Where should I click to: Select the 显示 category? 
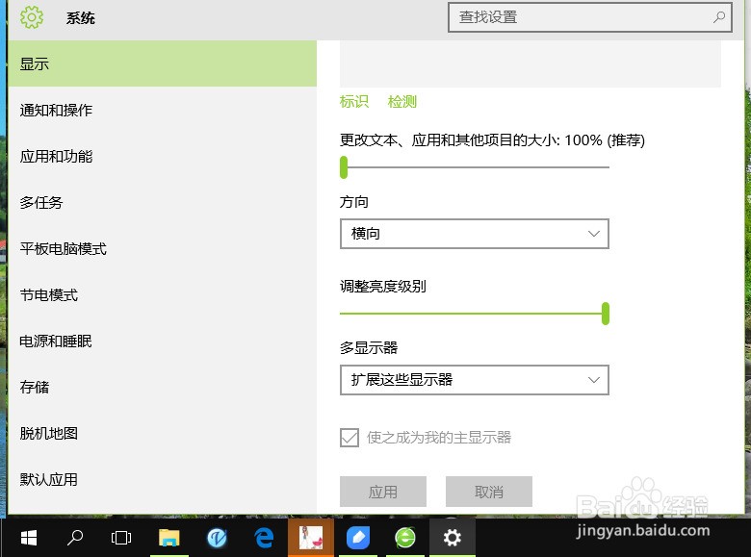point(163,63)
